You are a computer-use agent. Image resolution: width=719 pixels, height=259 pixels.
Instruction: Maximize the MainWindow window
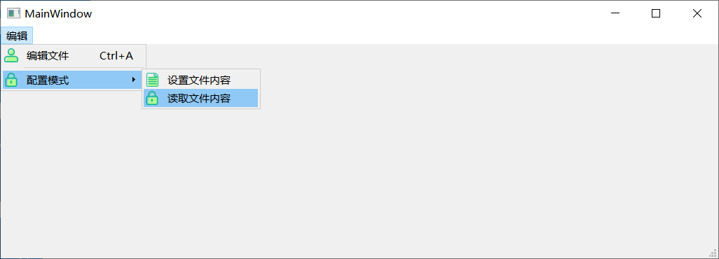[656, 13]
